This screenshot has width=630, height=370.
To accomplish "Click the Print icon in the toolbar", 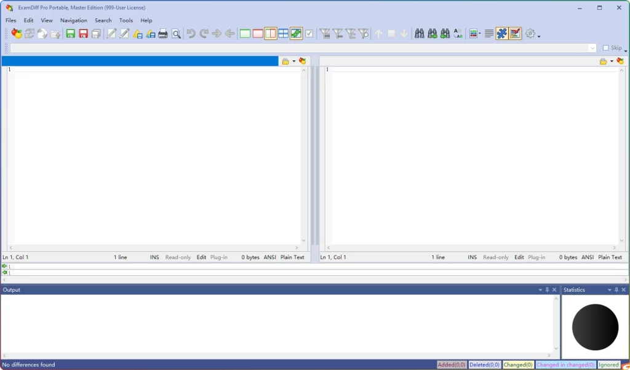I will tap(163, 34).
